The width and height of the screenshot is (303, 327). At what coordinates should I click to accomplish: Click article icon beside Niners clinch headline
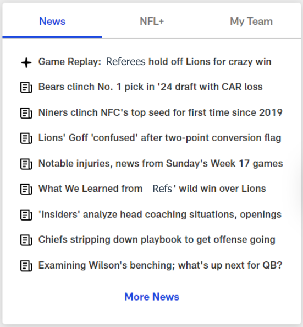tap(26, 113)
